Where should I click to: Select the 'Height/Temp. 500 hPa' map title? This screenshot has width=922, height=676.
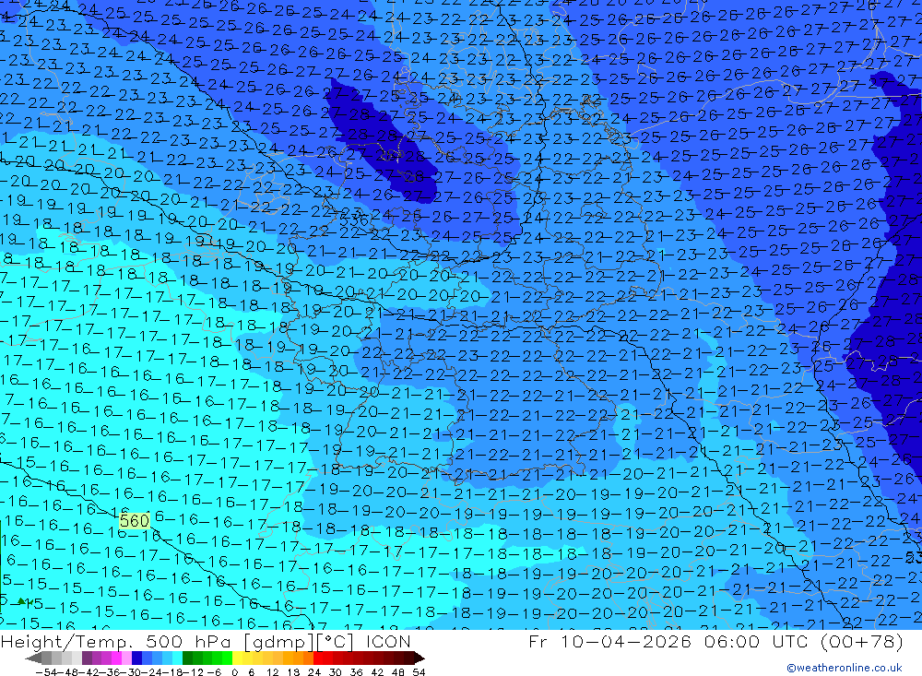pyautogui.click(x=118, y=641)
